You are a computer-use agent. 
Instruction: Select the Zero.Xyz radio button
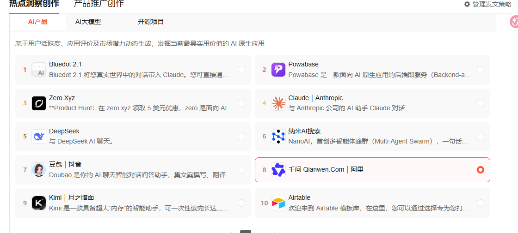point(241,103)
